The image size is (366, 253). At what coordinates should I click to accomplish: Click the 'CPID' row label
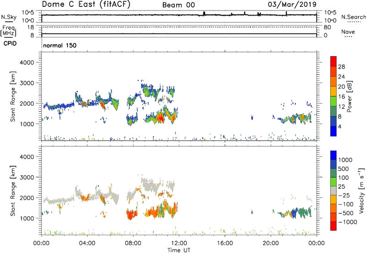[10, 43]
